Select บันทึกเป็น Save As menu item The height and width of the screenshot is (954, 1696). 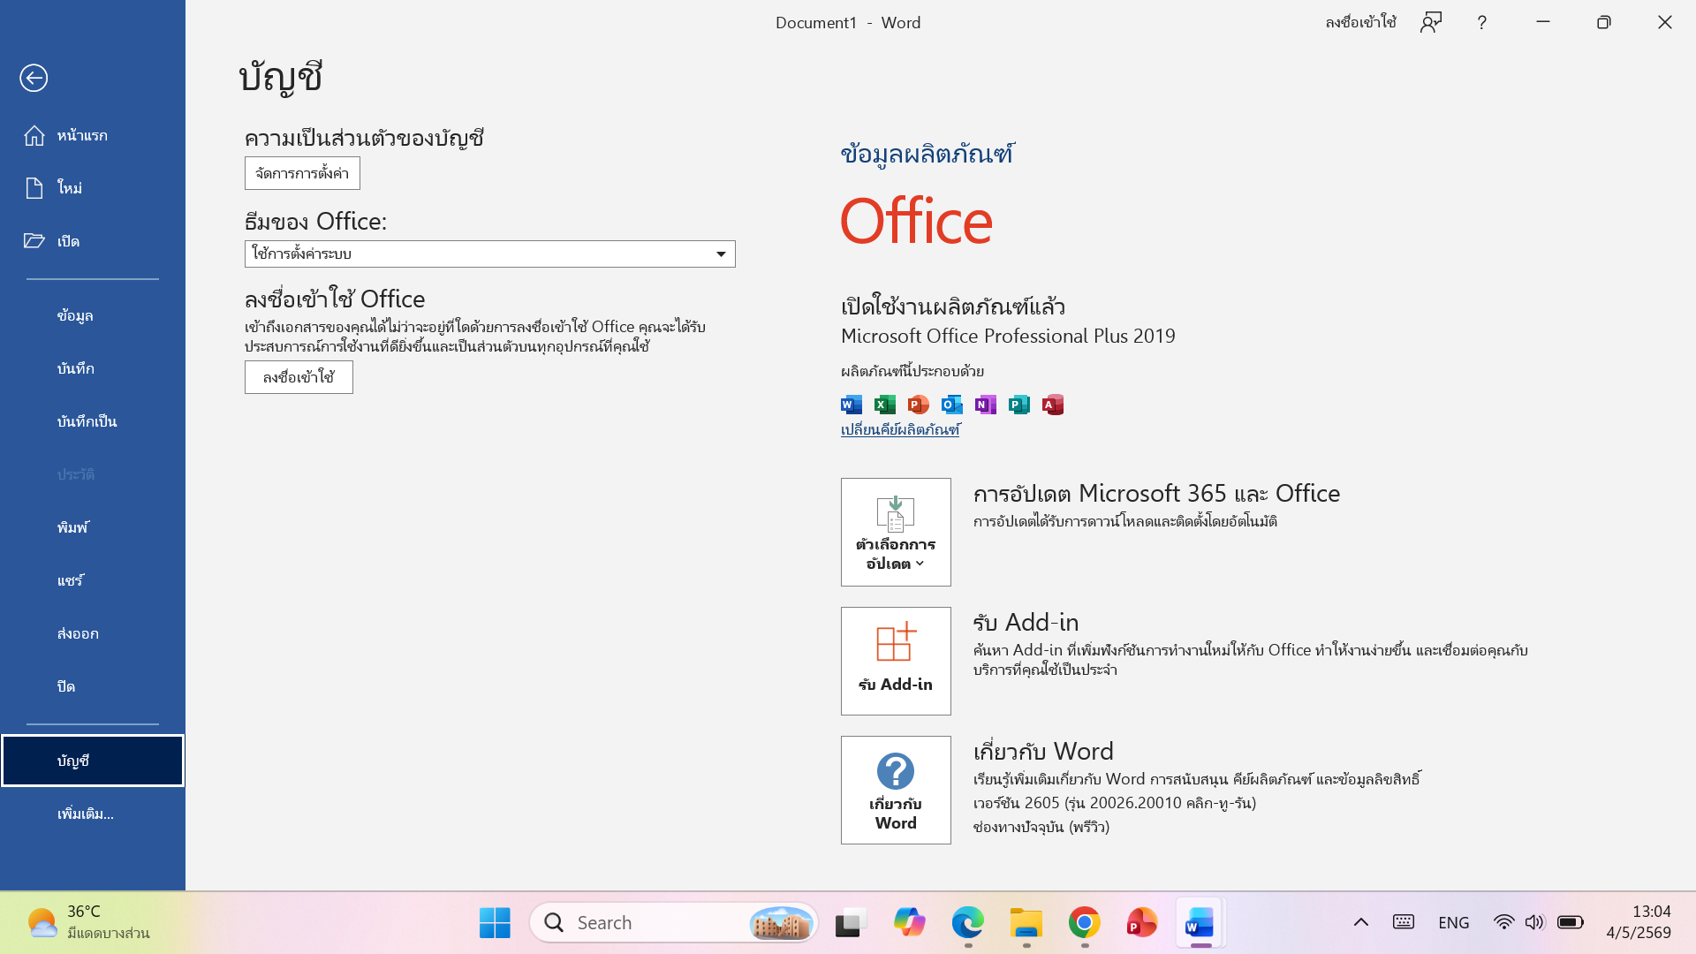93,421
